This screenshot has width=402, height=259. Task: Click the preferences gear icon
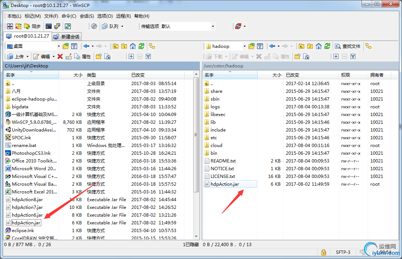[x=94, y=26]
